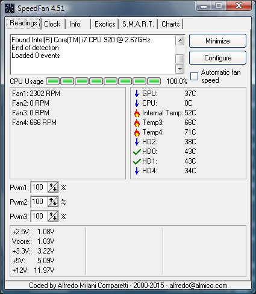Click the 'End of detection' log line
This screenshot has width=256, height=294.
click(x=35, y=48)
